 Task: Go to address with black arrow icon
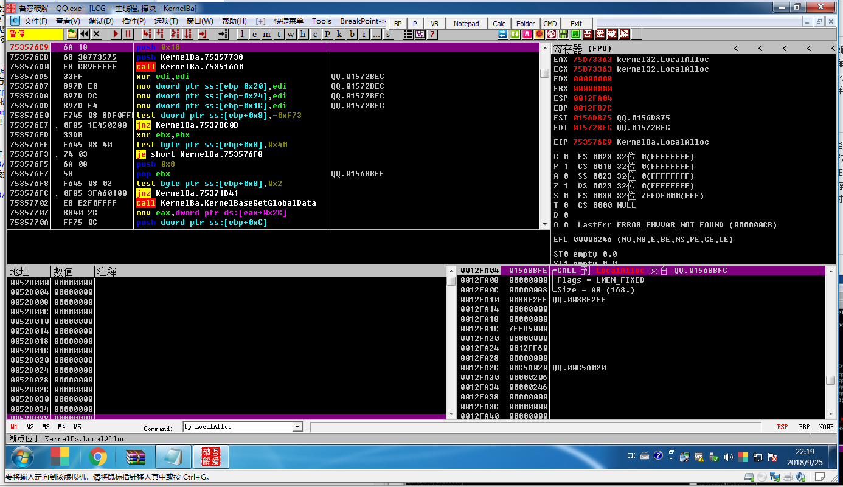click(223, 34)
